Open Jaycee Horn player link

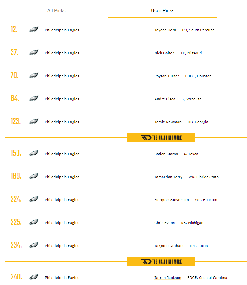165,30
